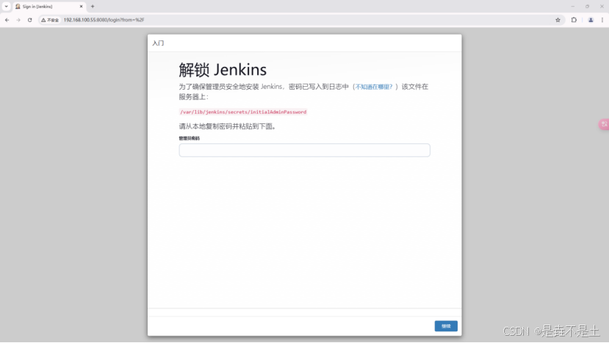Click the address bar URL field

303,20
